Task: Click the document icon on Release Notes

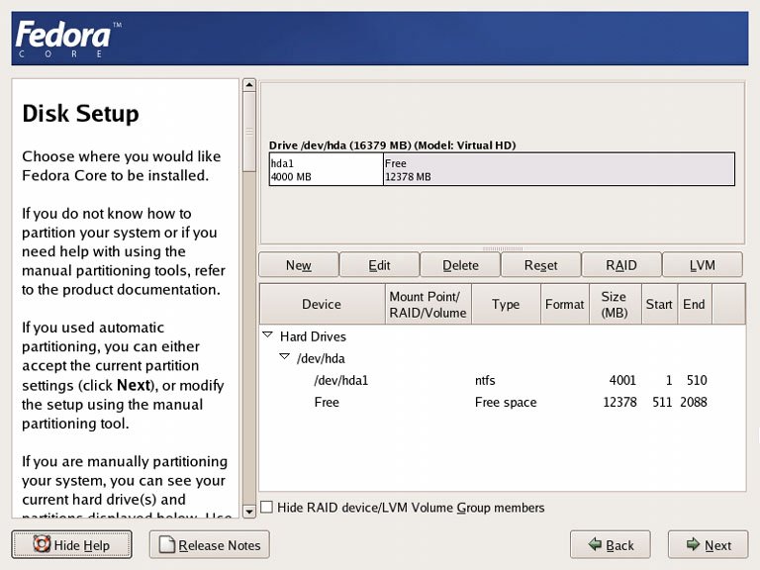Action: click(166, 544)
